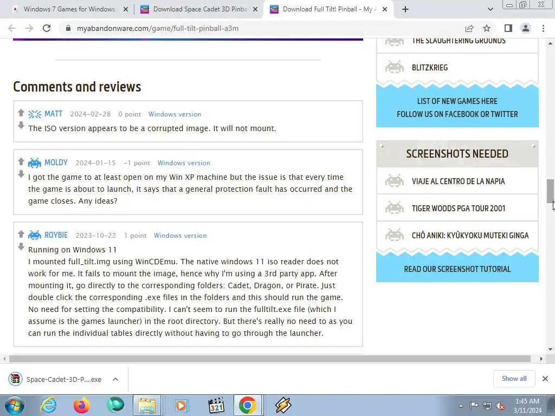Click the Tiger Woods PGA Tour 2001 icon
This screenshot has width=555, height=416.
(395, 208)
